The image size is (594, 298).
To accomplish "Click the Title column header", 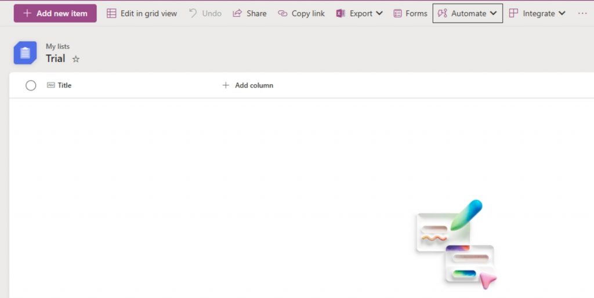I will pyautogui.click(x=60, y=85).
